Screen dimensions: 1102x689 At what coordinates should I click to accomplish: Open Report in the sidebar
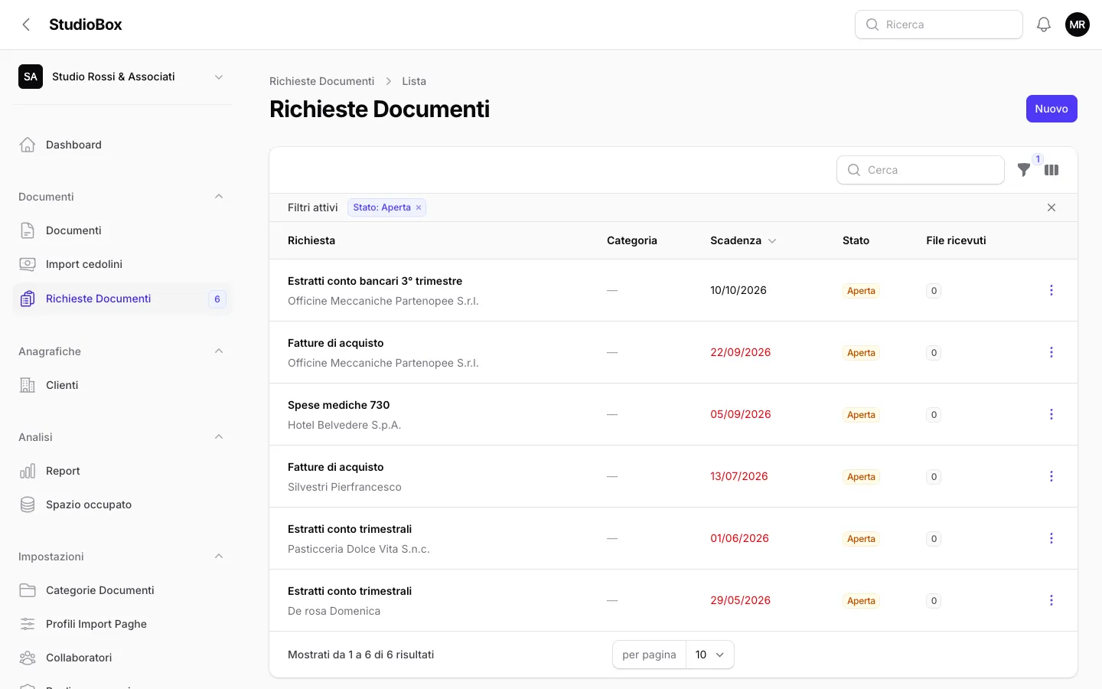[122, 471]
